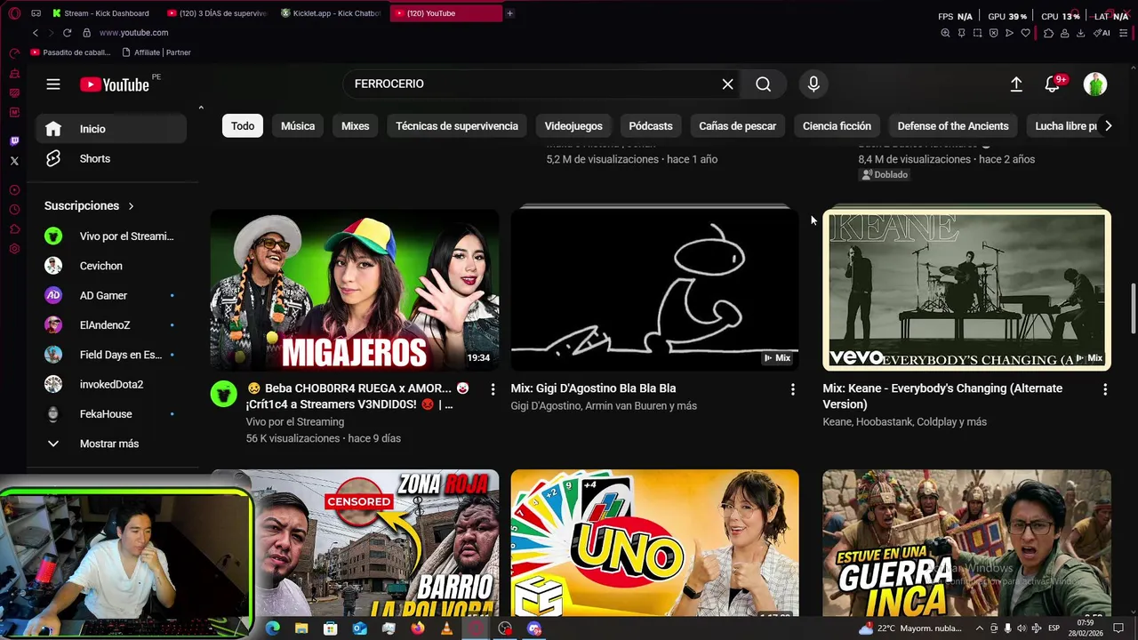Play the UNO video thumbnail
Viewport: 1138px width, 640px height.
(654, 542)
